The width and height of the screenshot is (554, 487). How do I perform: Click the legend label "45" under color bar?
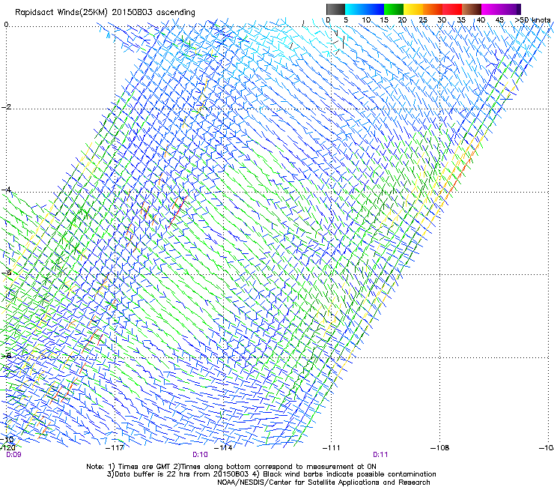click(x=499, y=20)
